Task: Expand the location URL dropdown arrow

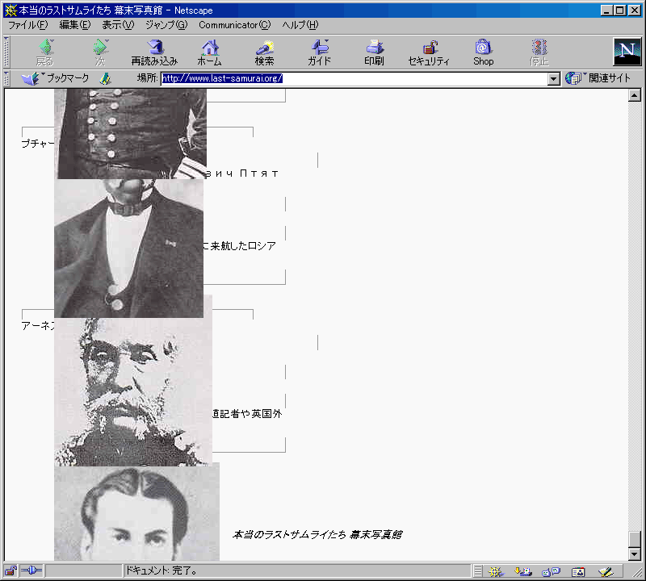Action: [554, 78]
